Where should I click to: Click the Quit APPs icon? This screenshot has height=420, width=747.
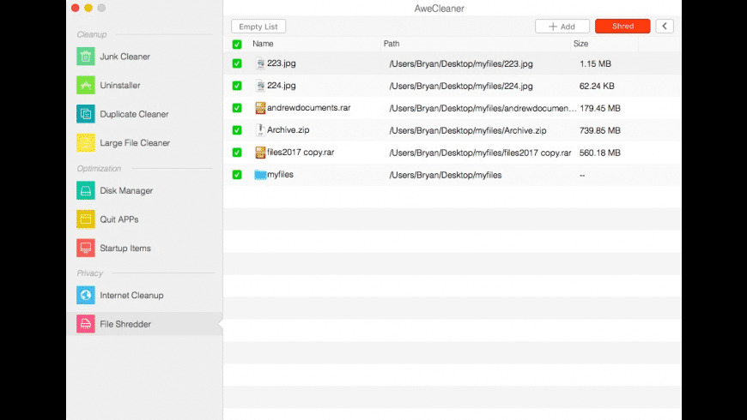[x=86, y=219]
